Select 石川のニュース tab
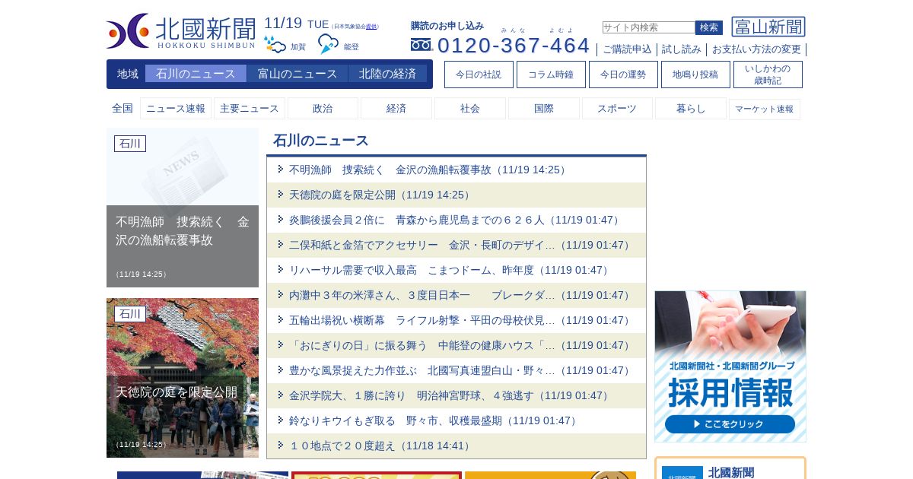 point(196,74)
